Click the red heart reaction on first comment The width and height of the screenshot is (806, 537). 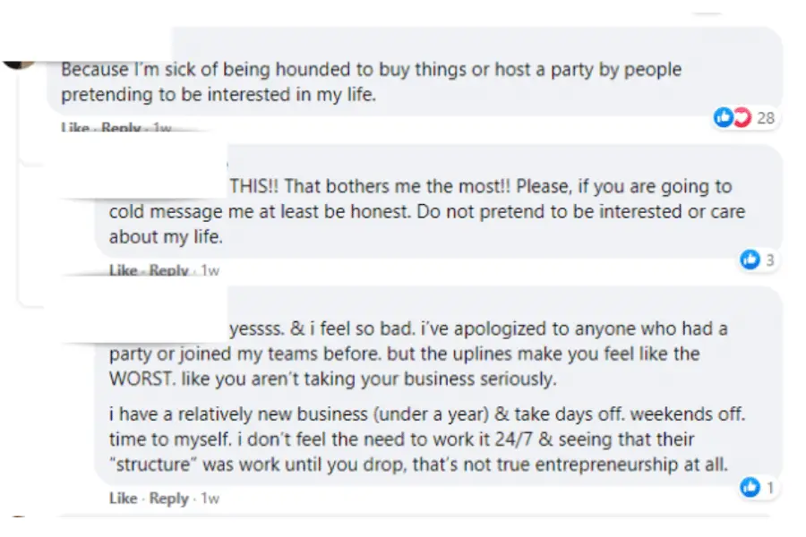[x=742, y=117]
